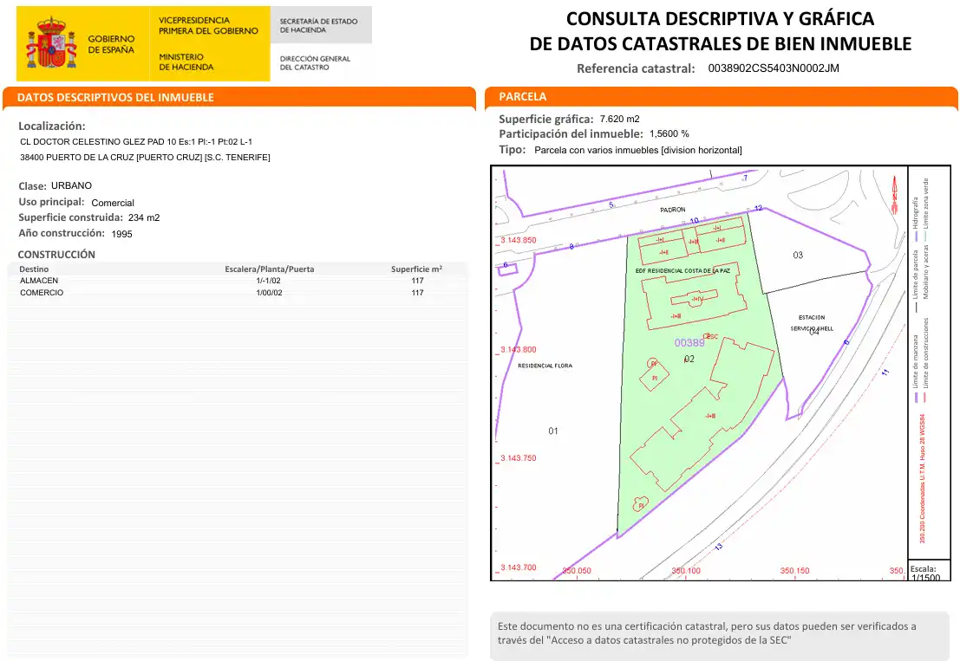
Task: Click the 'COMERCIO' row destination
Action: 42,293
